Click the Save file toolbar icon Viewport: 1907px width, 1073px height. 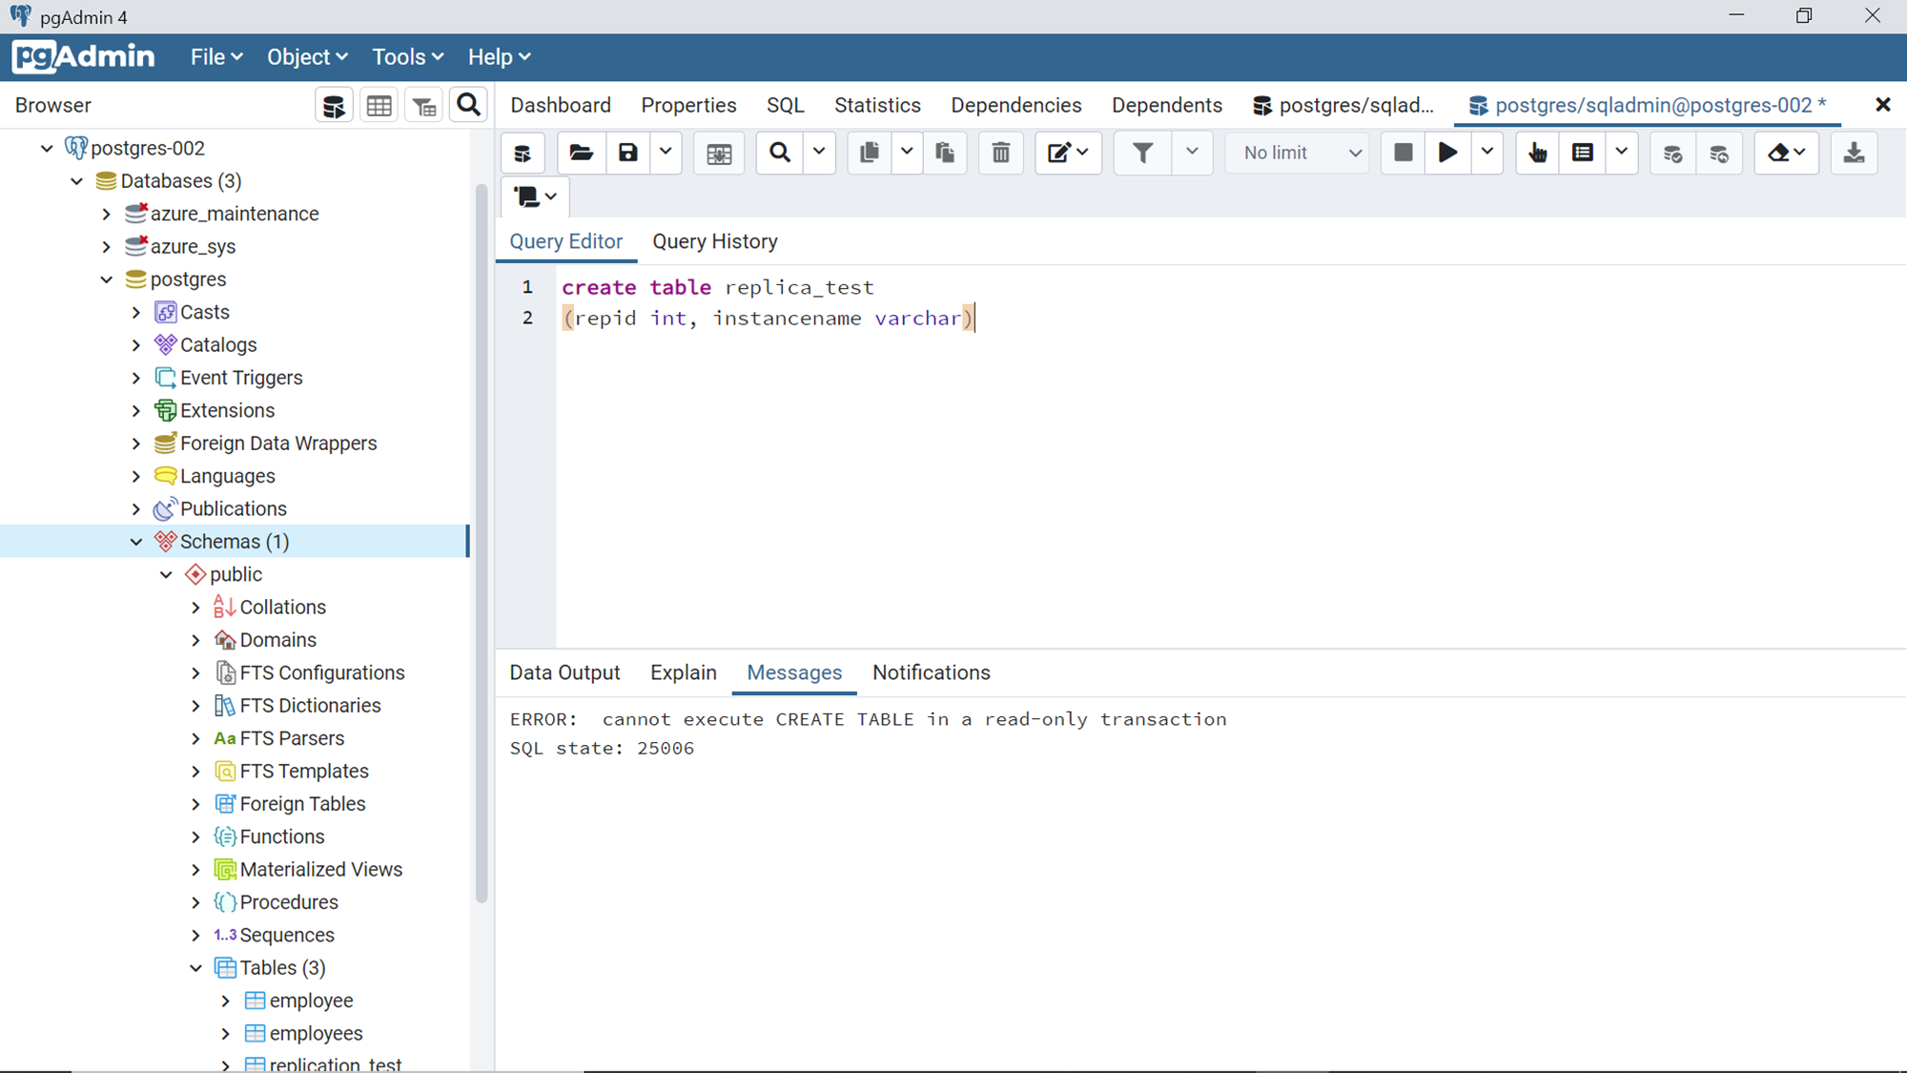627,153
